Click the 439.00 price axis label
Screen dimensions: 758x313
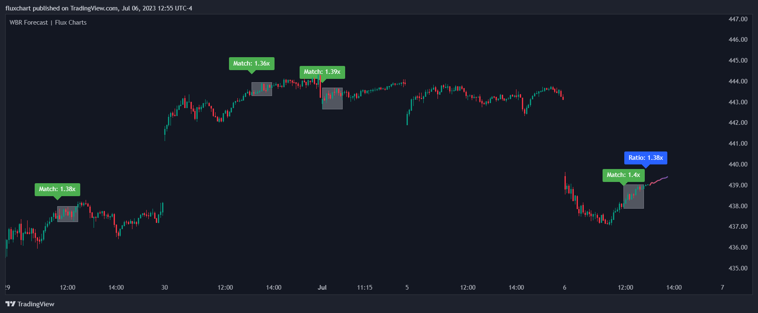pyautogui.click(x=738, y=185)
